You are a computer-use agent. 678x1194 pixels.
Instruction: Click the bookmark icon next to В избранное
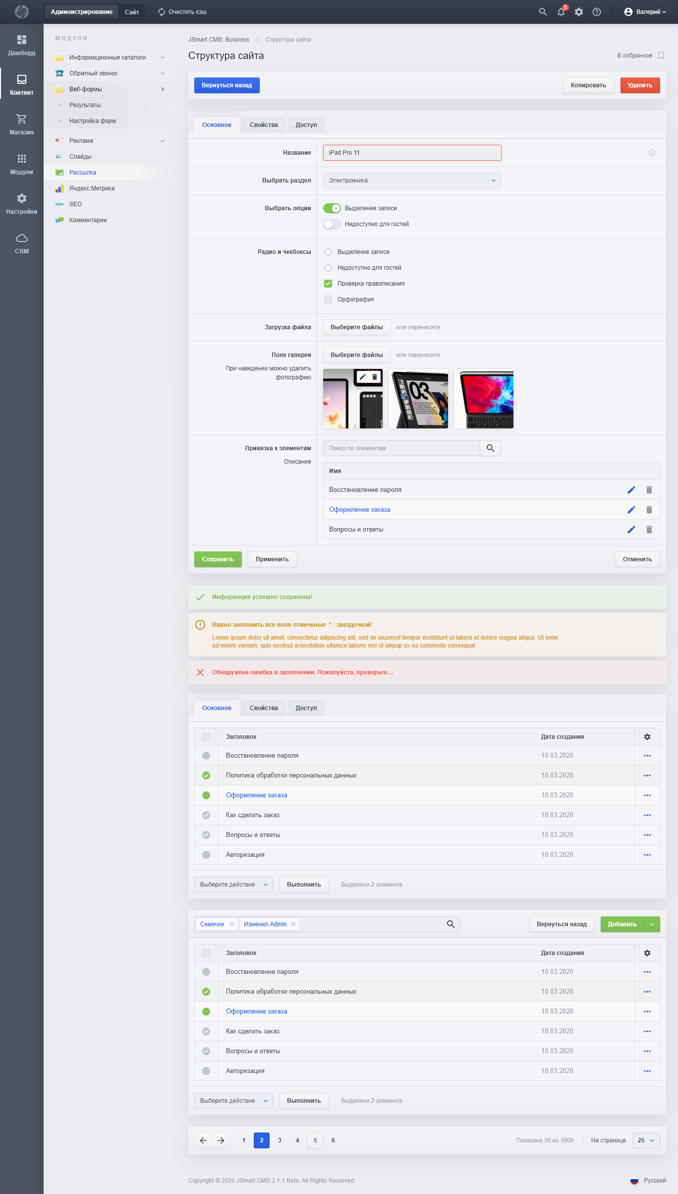tap(661, 56)
